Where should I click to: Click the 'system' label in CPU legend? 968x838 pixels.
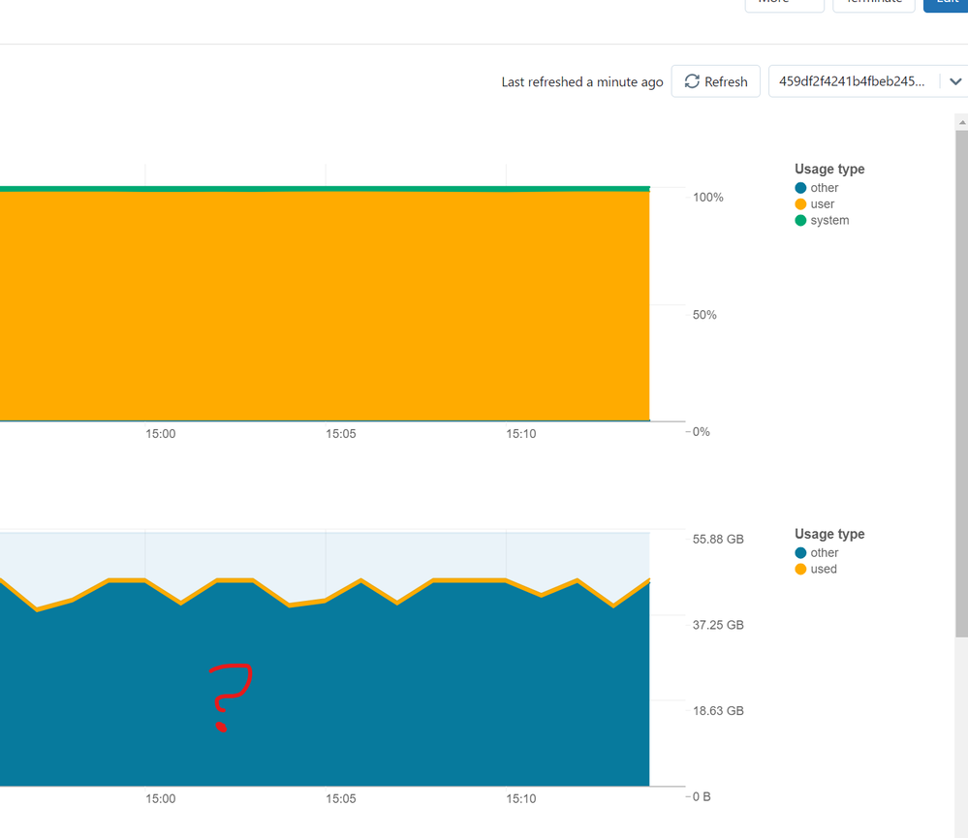(x=829, y=221)
